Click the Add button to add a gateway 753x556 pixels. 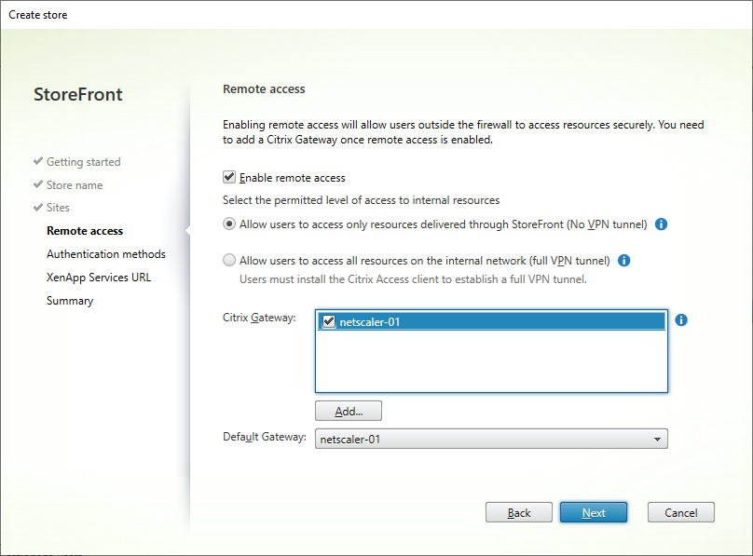pos(349,410)
